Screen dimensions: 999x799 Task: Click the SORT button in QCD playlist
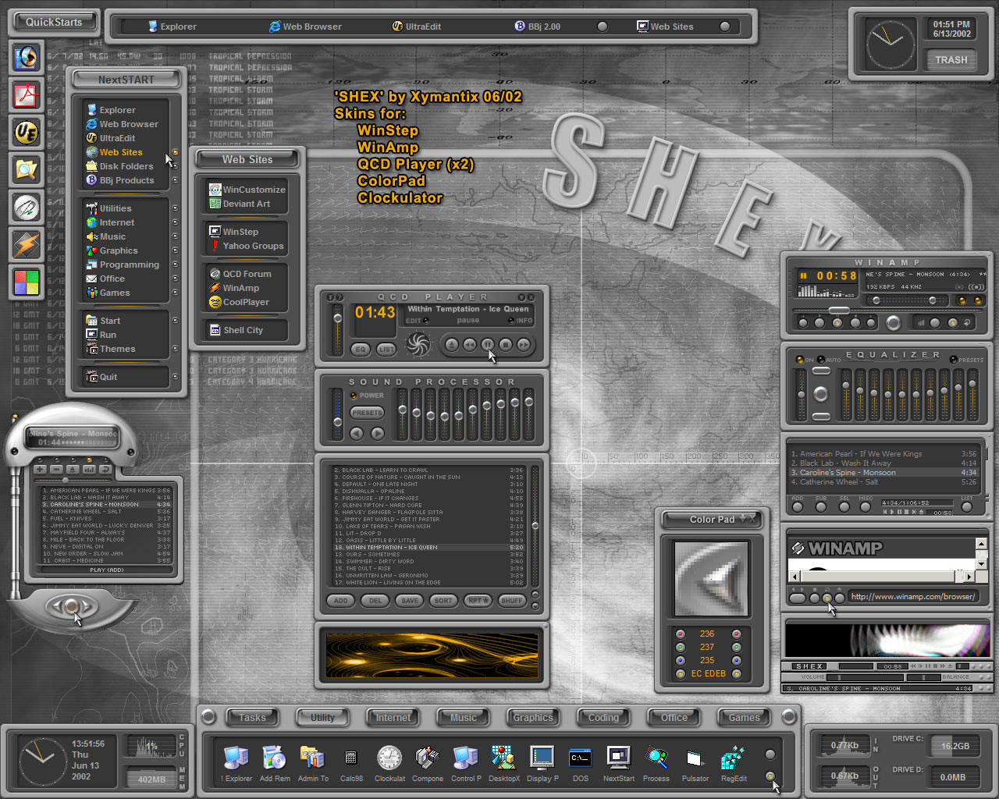click(x=443, y=601)
